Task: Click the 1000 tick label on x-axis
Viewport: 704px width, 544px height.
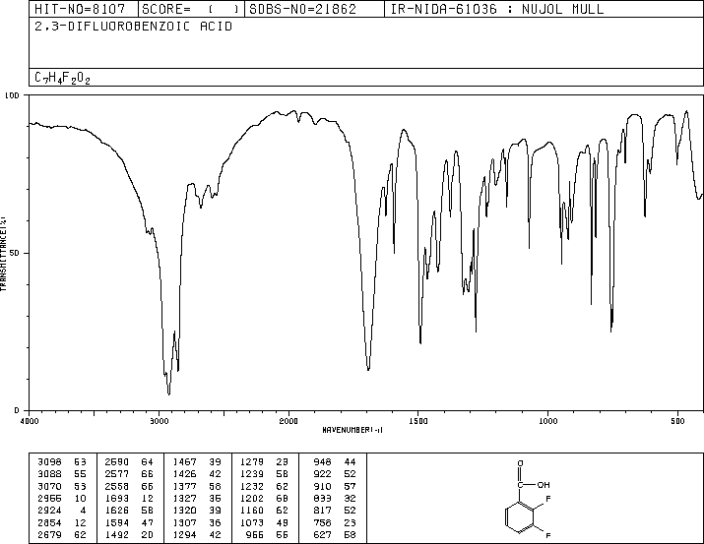Action: [x=547, y=421]
